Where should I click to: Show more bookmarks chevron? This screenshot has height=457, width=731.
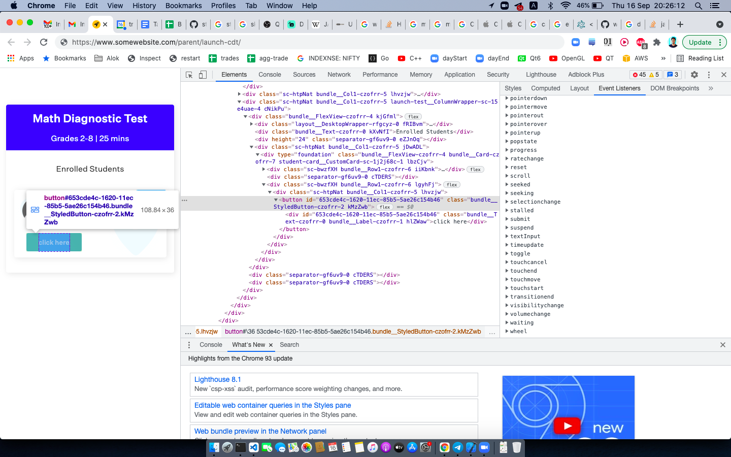663,58
